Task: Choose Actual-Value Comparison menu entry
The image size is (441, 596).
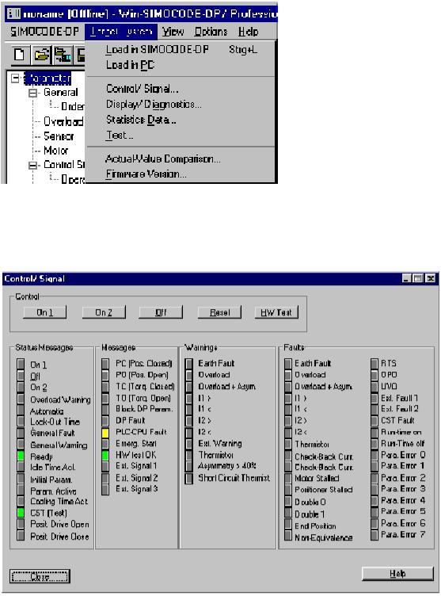Action: coord(181,159)
